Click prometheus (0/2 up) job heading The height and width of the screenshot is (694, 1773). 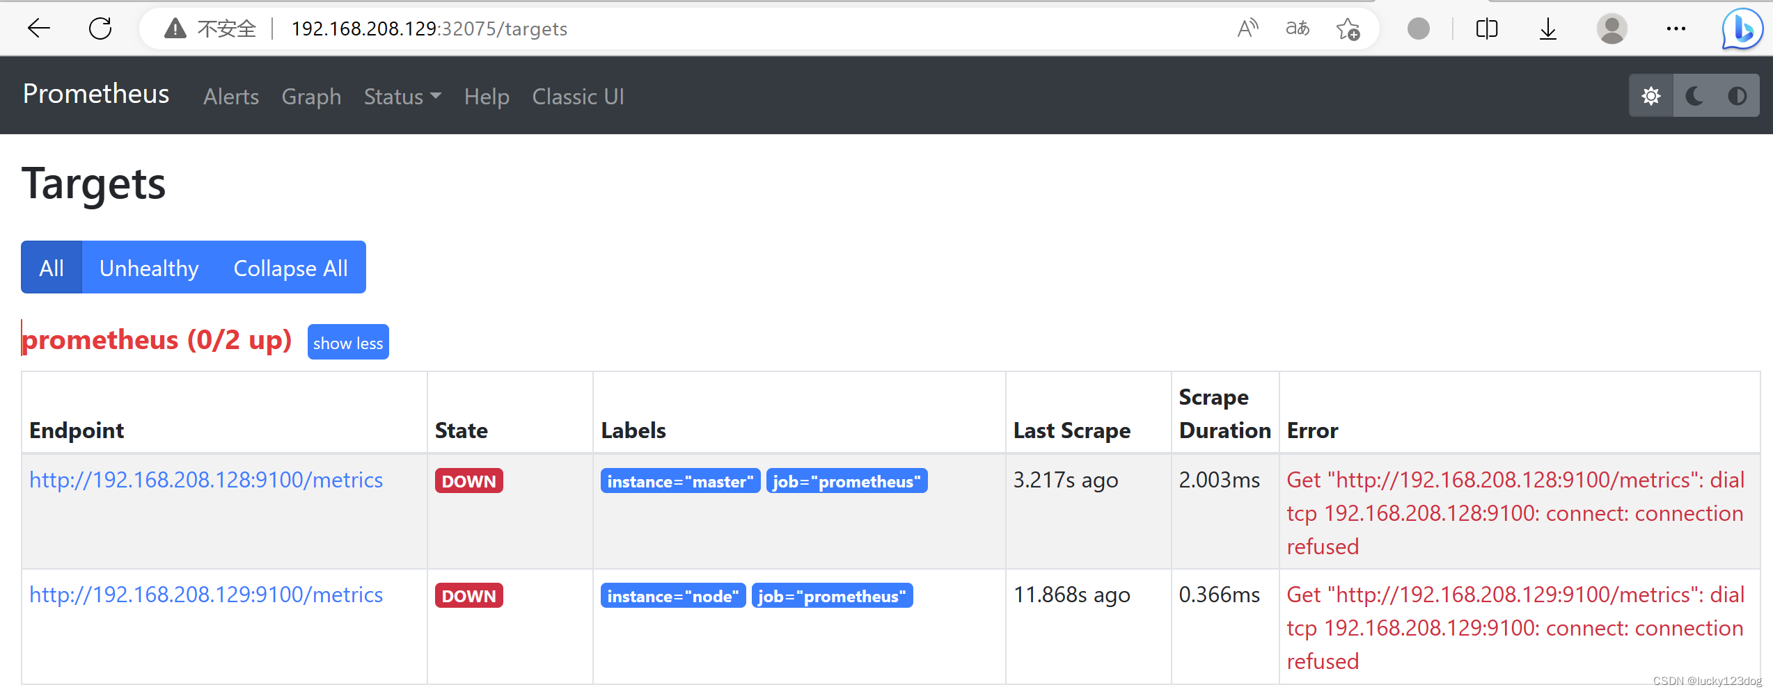click(157, 340)
